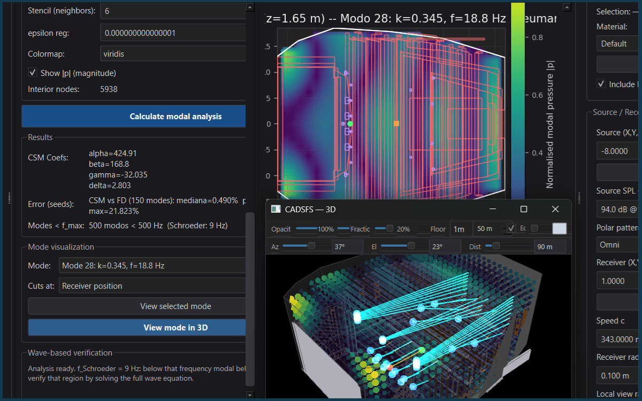This screenshot has height=401, width=642.
Task: Click the orange square marker on the modal plot
Action: [396, 124]
